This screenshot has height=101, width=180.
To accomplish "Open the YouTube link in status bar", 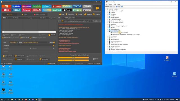I will 51,63.
